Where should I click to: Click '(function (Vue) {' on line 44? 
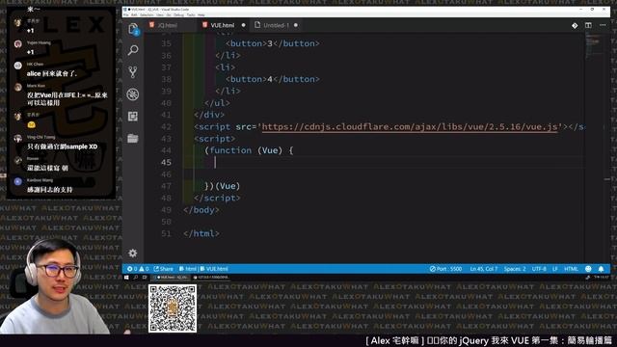tap(249, 150)
